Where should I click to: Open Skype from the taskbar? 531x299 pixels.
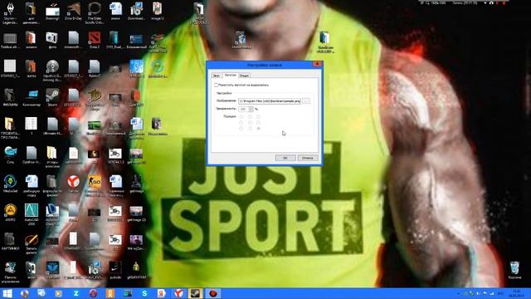click(144, 293)
